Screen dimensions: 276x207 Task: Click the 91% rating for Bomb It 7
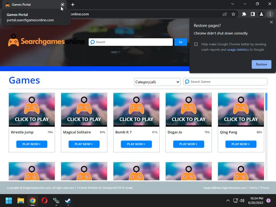(155, 132)
